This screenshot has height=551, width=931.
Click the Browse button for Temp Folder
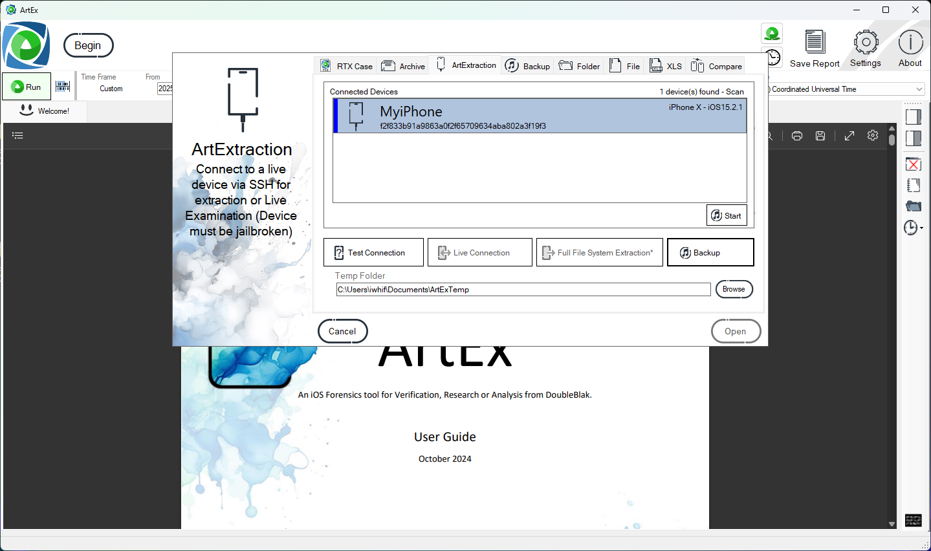734,289
